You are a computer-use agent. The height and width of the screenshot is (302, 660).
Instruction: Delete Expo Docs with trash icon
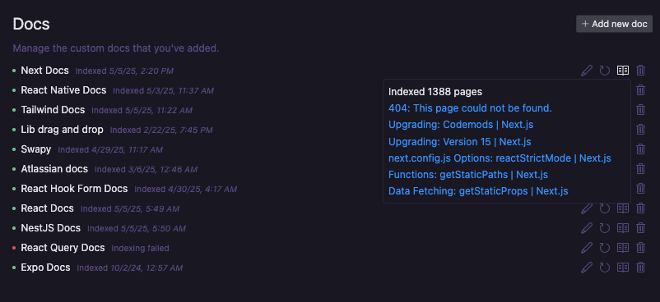click(x=640, y=268)
